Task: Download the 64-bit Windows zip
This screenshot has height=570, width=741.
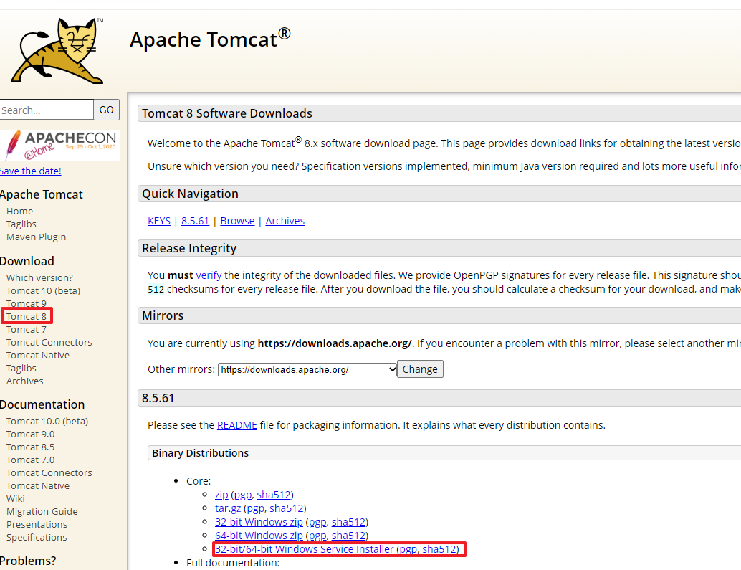Action: click(x=259, y=536)
